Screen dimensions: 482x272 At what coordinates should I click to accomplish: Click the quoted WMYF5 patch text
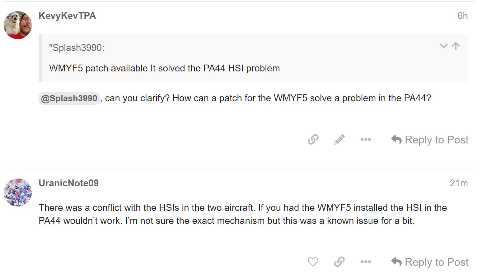(x=164, y=68)
